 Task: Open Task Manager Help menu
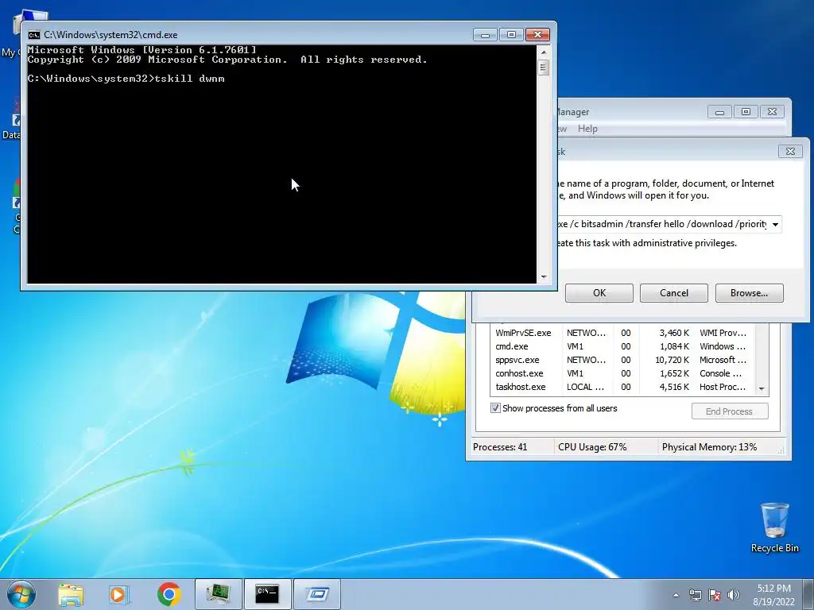pos(587,129)
